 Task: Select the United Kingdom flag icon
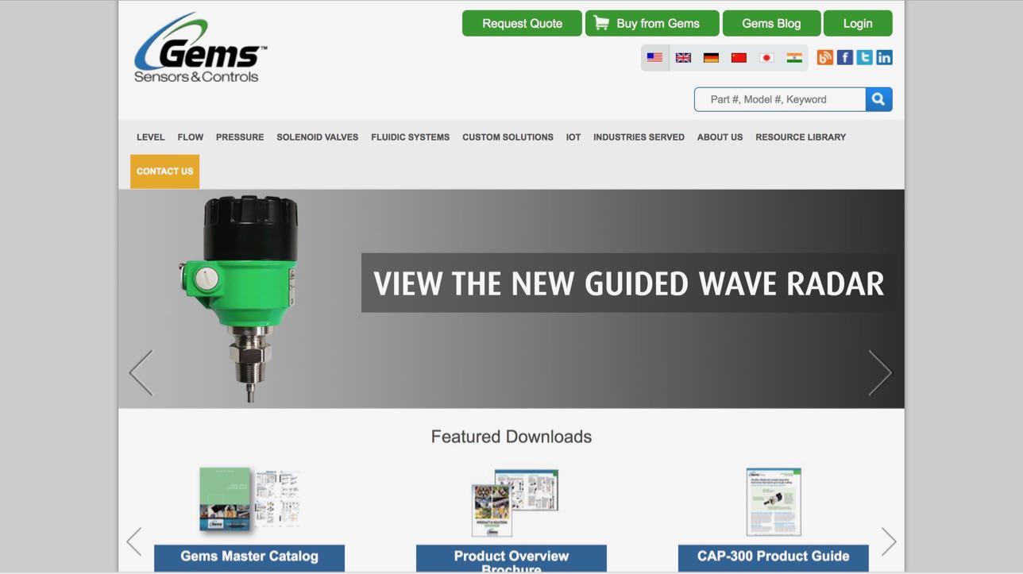point(683,58)
